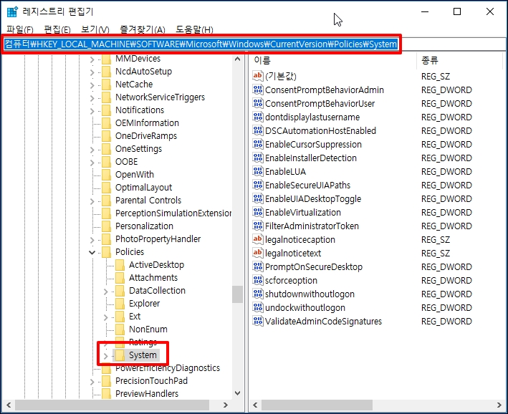This screenshot has height=414, width=508.
Task: Expand the NcdAutoSetup tree node
Action: [92, 72]
